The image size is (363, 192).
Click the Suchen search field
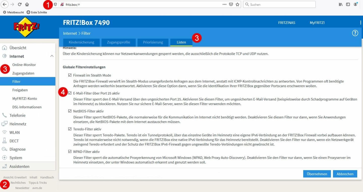click(279, 5)
